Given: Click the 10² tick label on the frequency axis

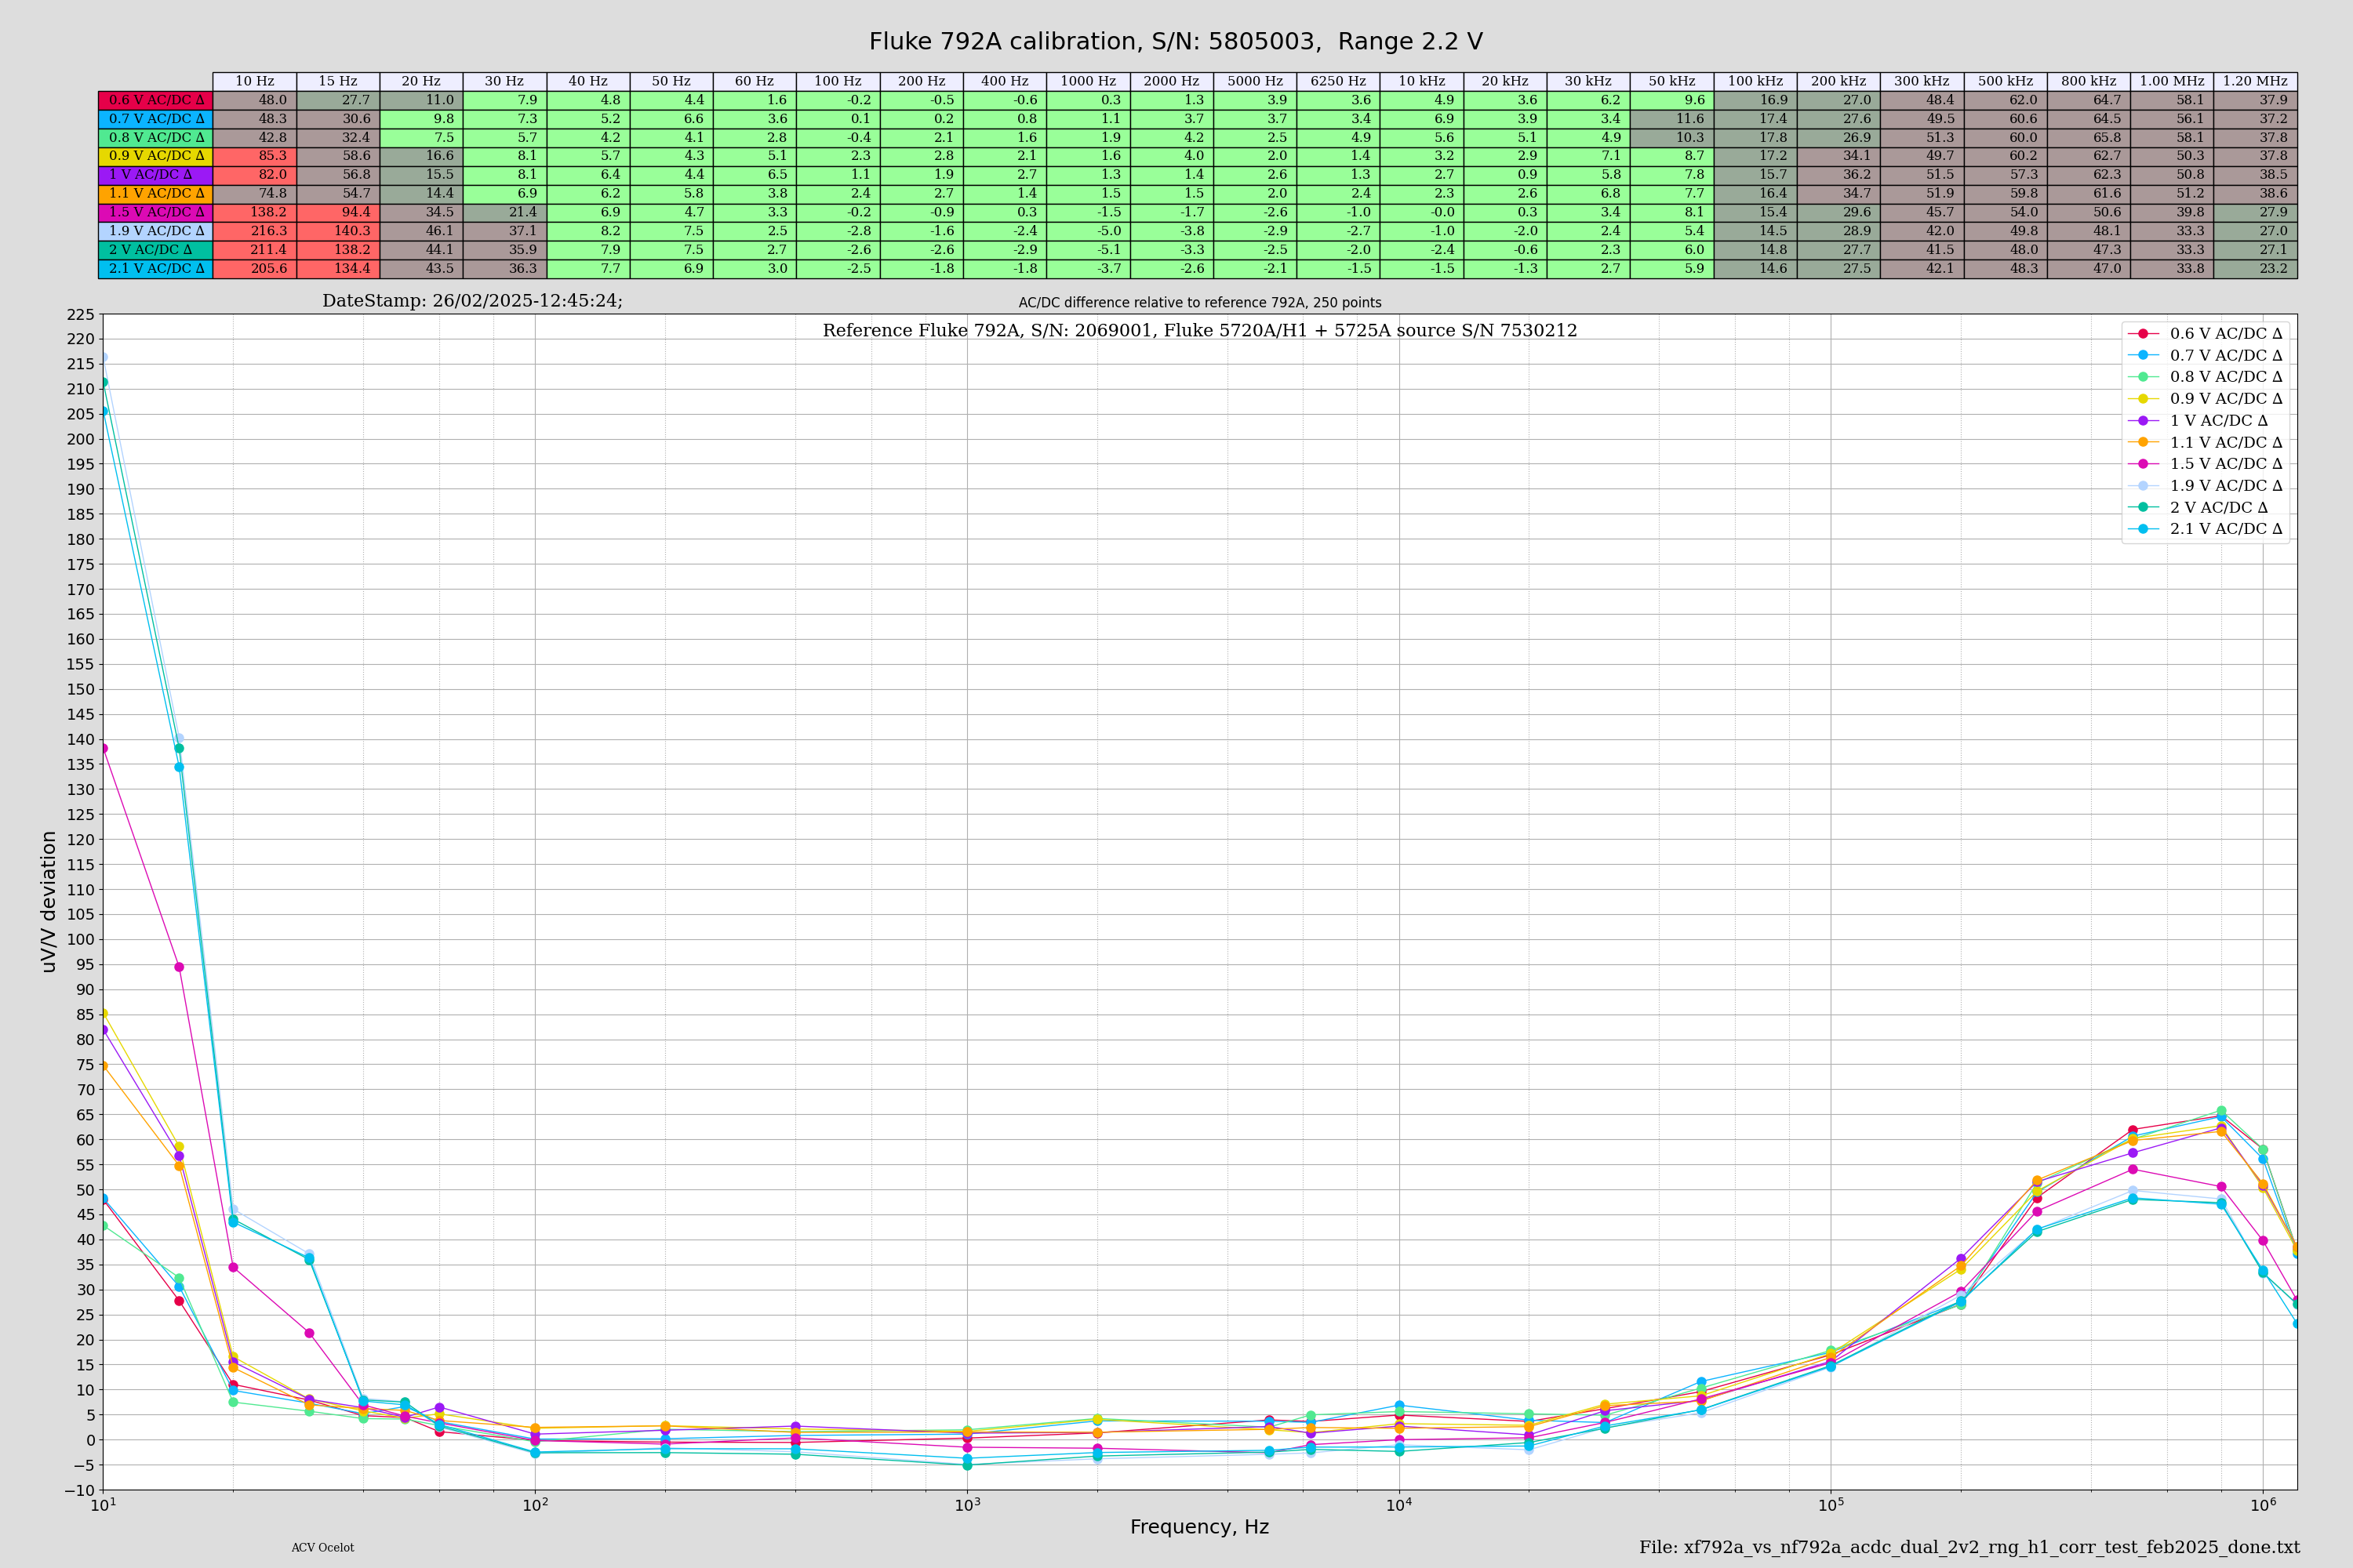Looking at the screenshot, I should (535, 1505).
